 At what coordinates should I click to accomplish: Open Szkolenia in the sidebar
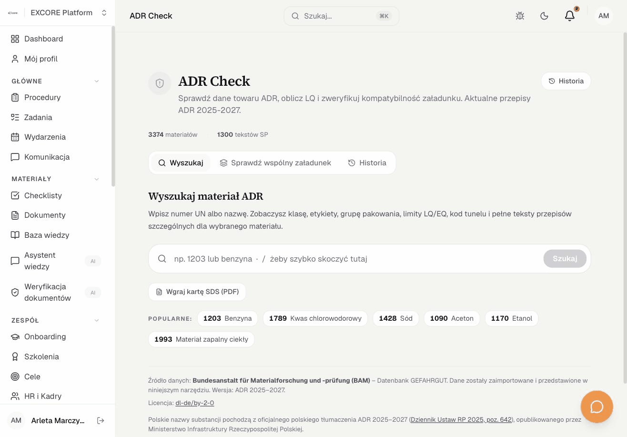click(x=56, y=356)
